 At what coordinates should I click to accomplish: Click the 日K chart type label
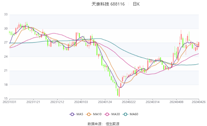(x=136, y=4)
